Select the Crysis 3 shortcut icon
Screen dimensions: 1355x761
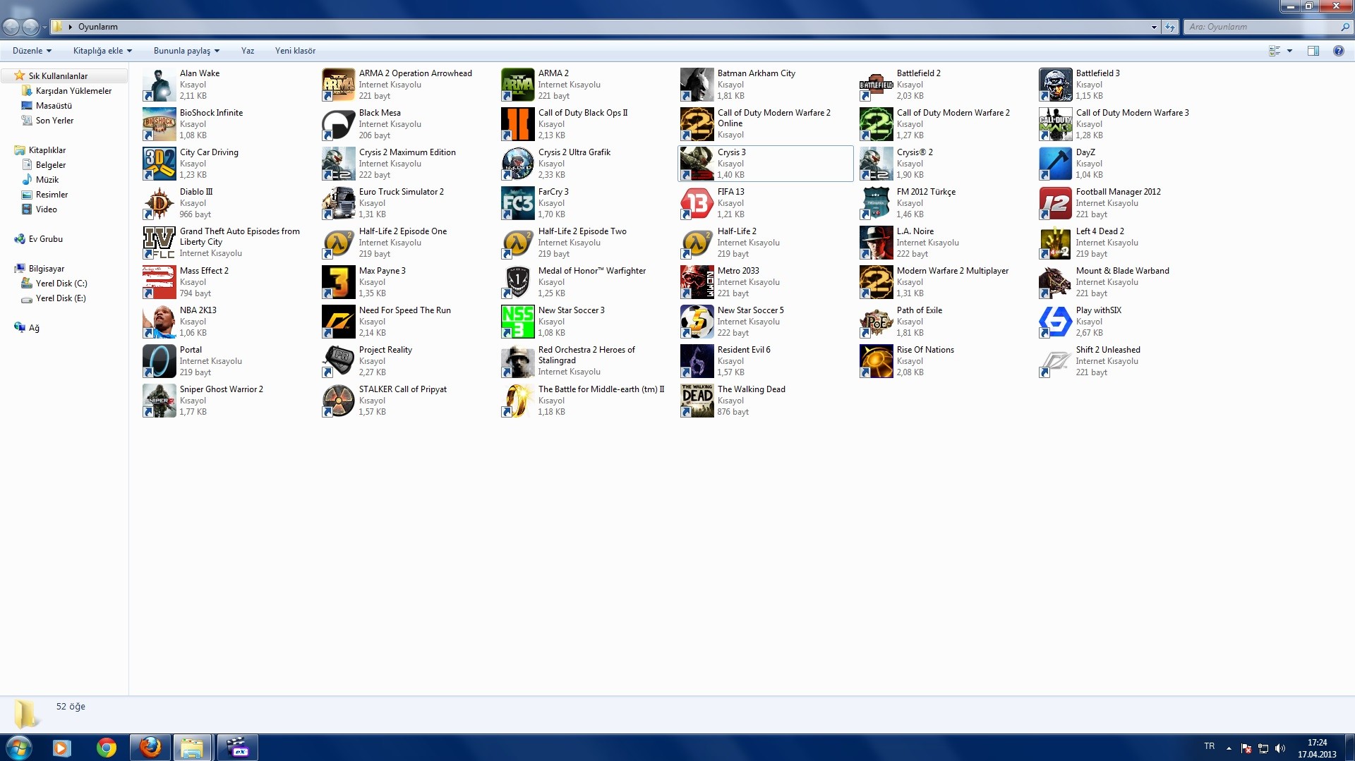coord(697,164)
